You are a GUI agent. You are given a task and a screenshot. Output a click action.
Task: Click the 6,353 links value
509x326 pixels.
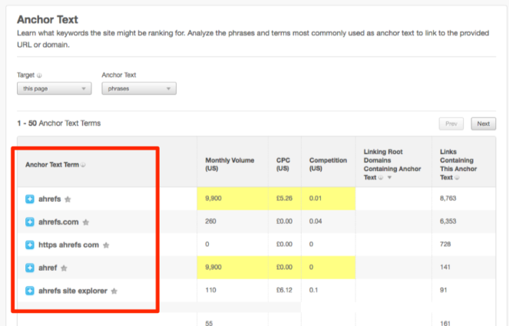448,221
